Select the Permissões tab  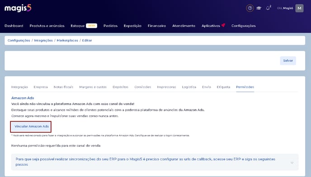pyautogui.click(x=245, y=87)
